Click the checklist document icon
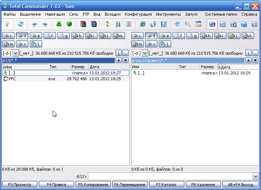261x190 pixels. (x=129, y=24)
